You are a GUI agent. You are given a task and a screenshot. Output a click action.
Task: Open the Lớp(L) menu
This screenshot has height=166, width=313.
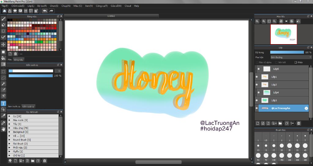(31, 6)
